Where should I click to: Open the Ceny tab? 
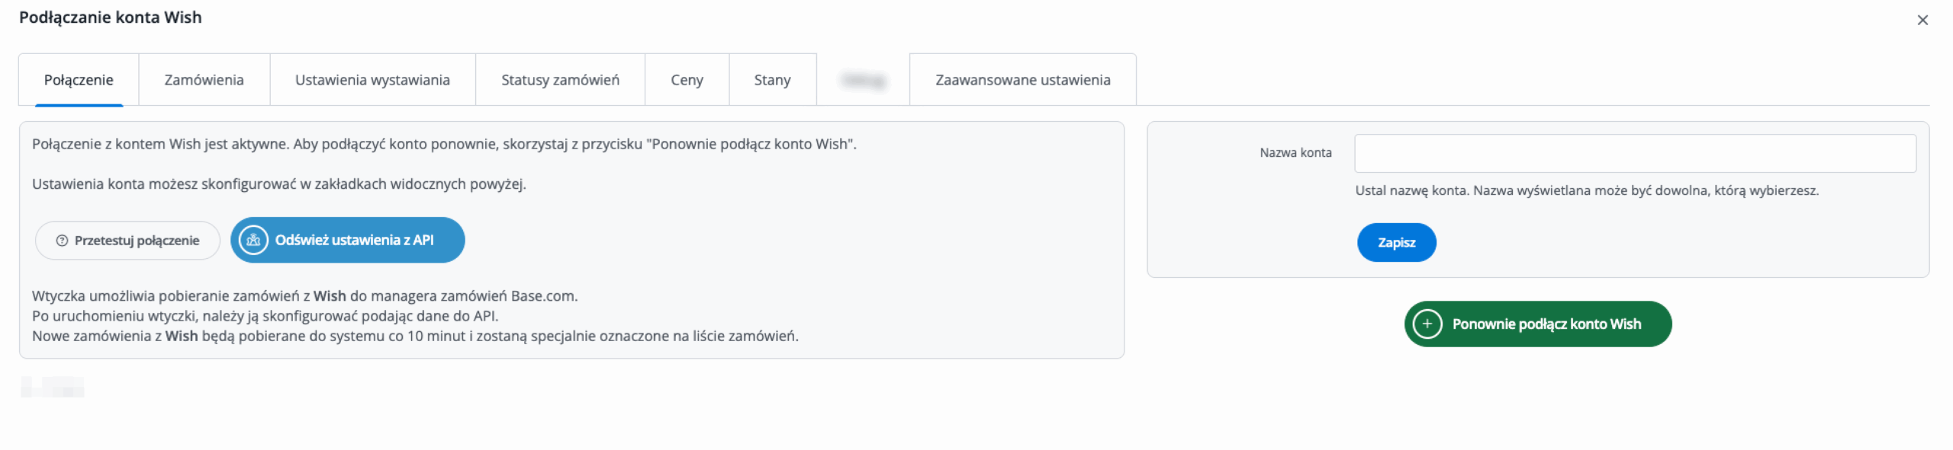click(687, 80)
